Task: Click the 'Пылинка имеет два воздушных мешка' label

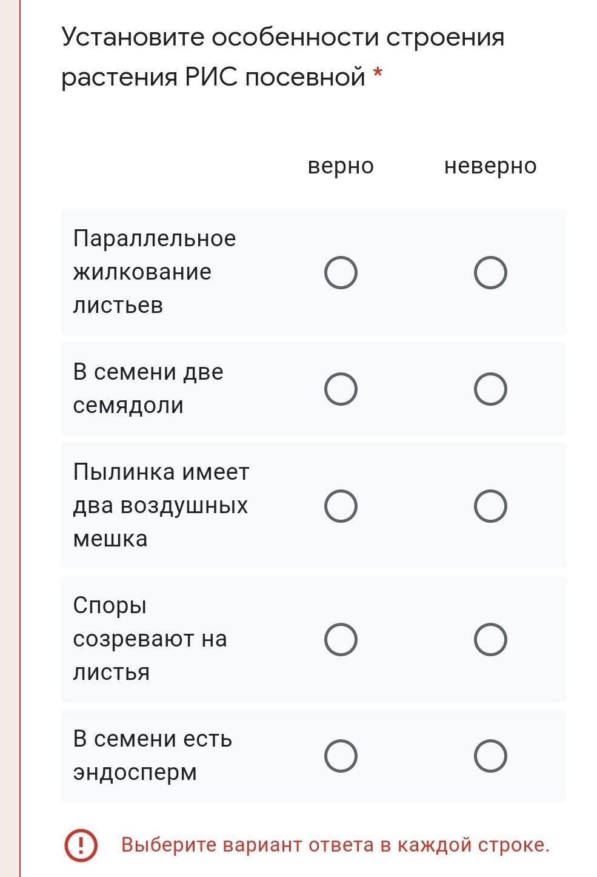Action: pos(161,505)
